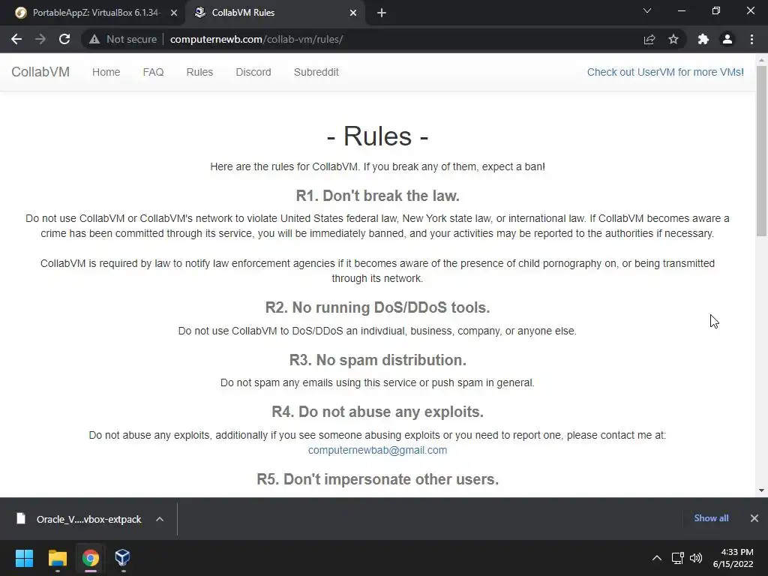Click the file icon in the downloads bar
Screen dimensions: 768x576
coord(20,519)
